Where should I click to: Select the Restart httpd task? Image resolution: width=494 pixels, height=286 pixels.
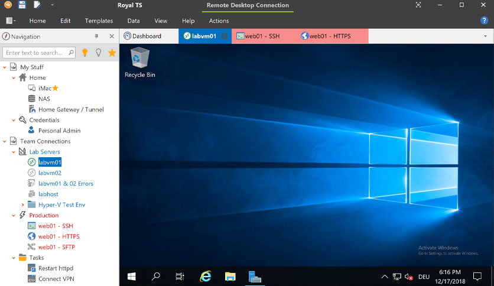56,268
